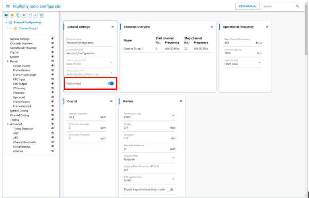Select Symbol Coding in the sidebar

pyautogui.click(x=19, y=111)
